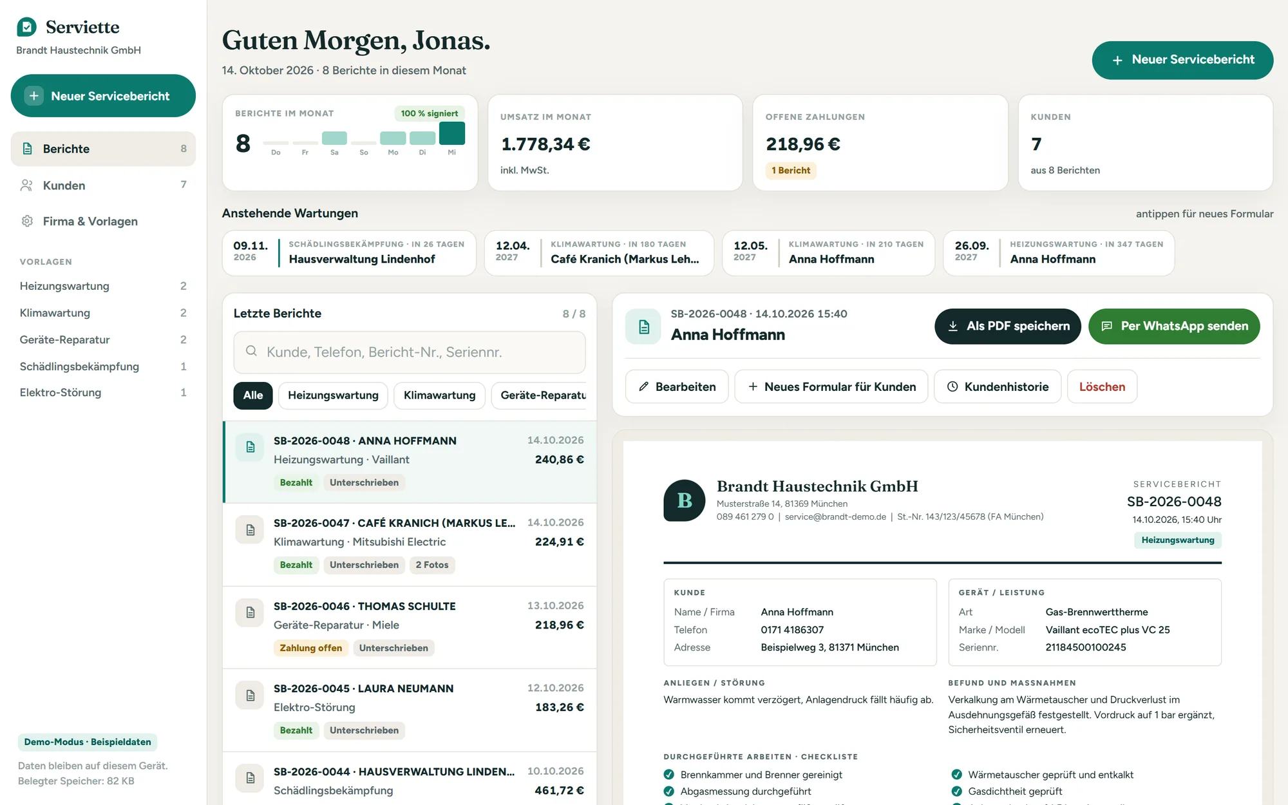Click the Serviette logo icon
This screenshot has width=1288, height=805.
(x=26, y=27)
